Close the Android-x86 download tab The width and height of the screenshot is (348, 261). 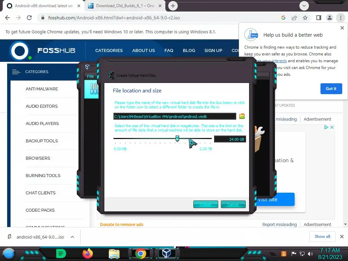tap(79, 6)
